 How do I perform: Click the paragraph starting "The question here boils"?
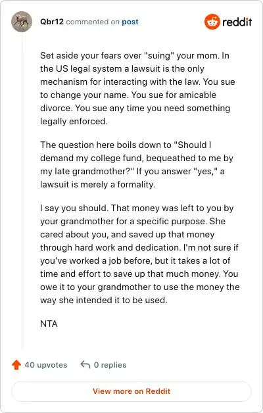click(137, 164)
